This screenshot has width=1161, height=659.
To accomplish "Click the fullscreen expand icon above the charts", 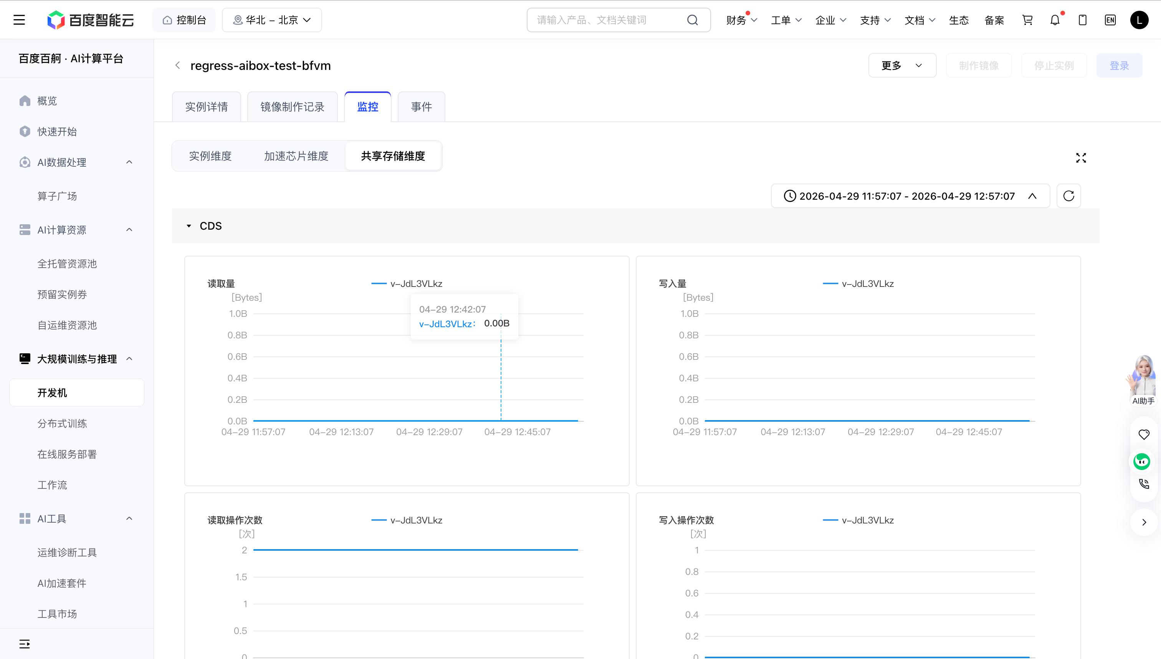I will tap(1081, 157).
